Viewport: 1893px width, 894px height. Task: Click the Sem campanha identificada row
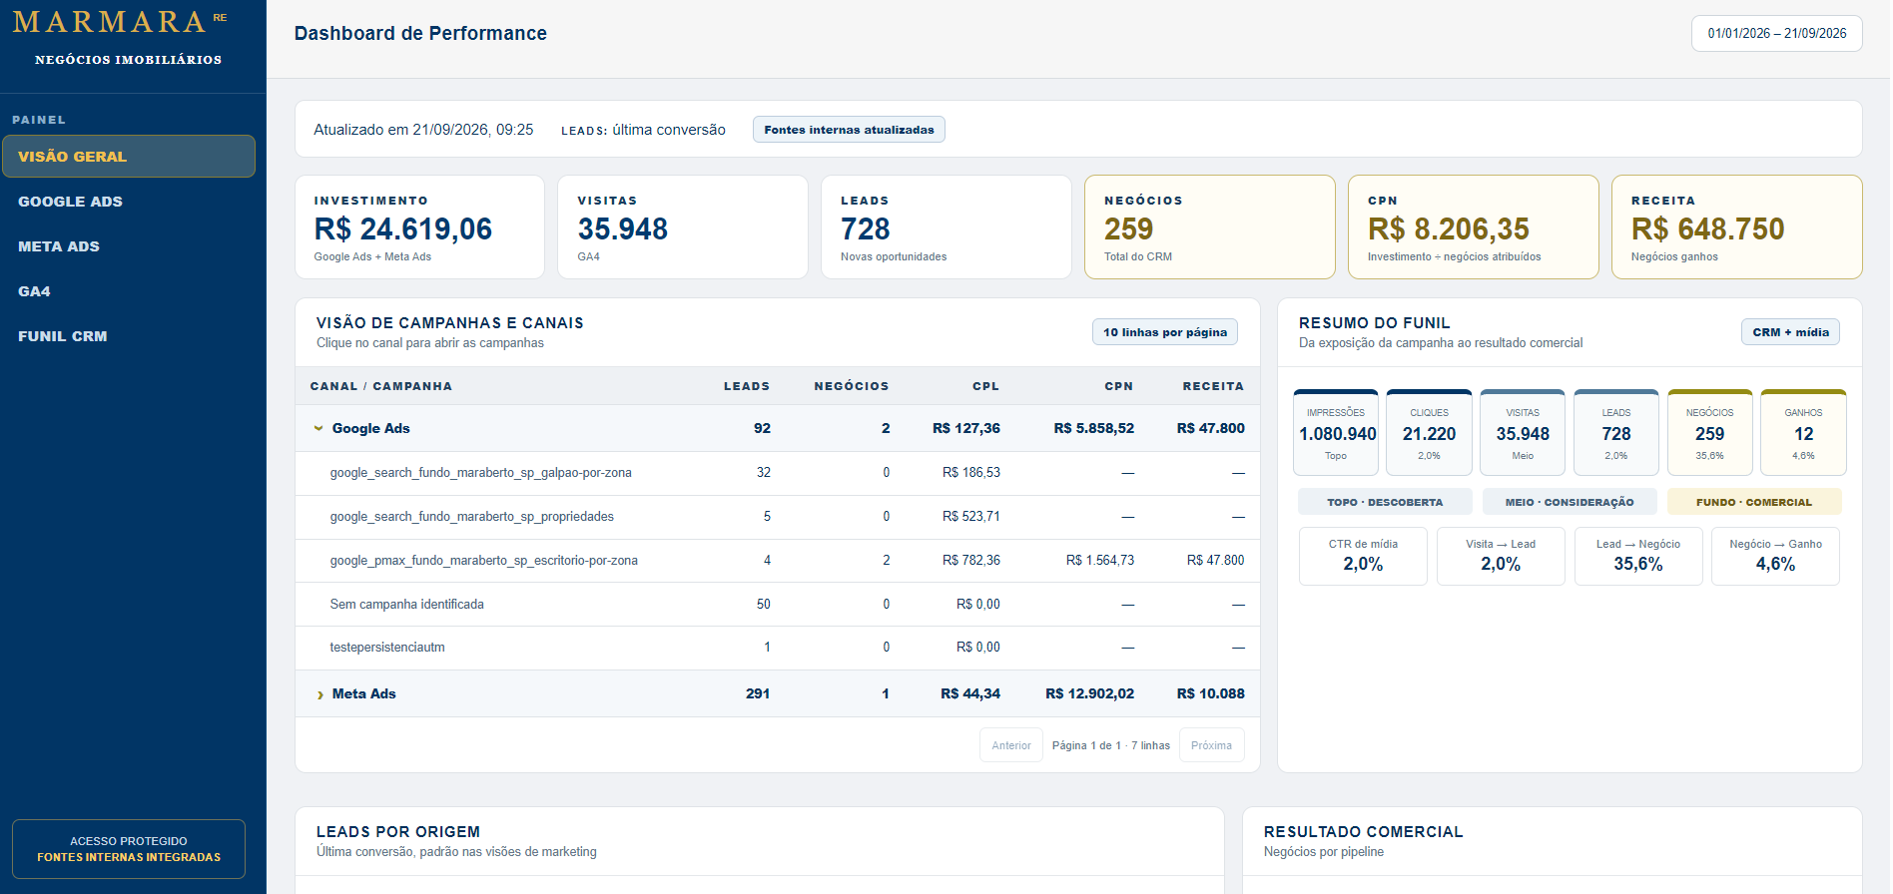coord(777,605)
